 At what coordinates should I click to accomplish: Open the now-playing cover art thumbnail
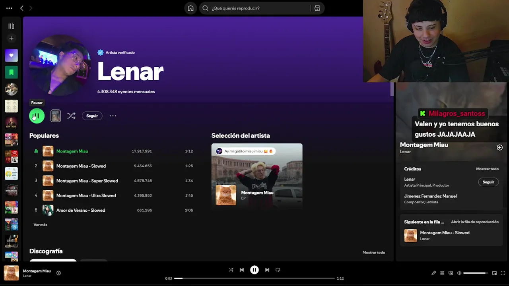pyautogui.click(x=11, y=273)
